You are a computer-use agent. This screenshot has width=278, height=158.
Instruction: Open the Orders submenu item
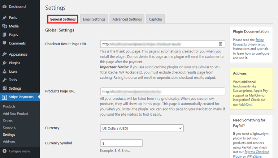click(x=8, y=120)
